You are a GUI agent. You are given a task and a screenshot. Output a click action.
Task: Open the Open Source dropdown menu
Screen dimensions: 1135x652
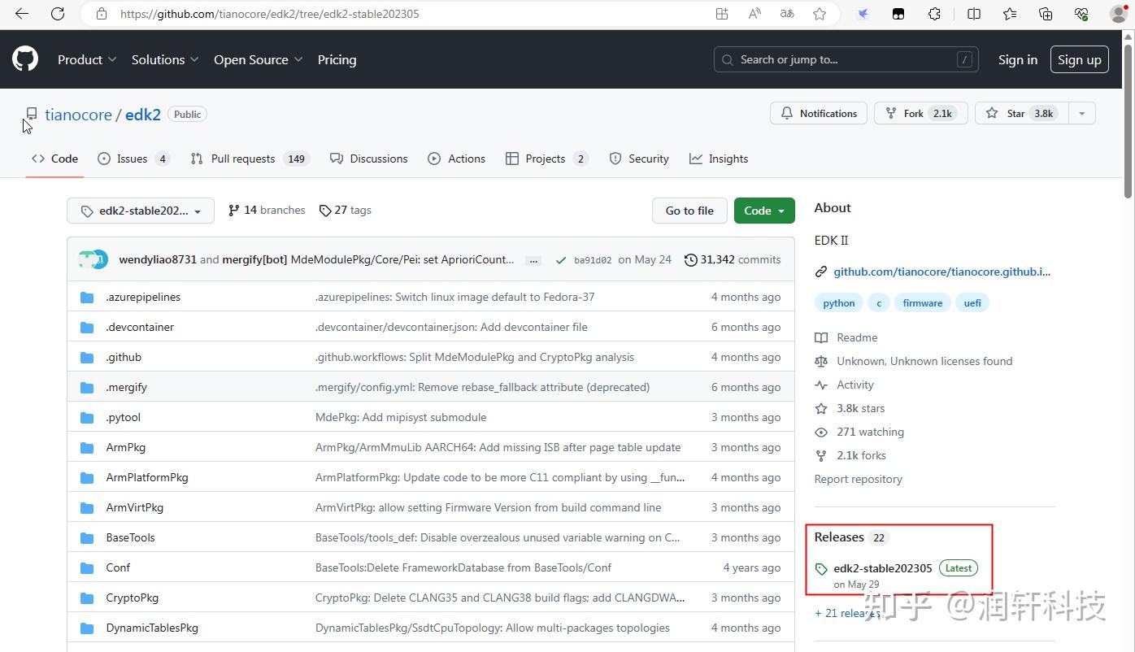tap(259, 59)
